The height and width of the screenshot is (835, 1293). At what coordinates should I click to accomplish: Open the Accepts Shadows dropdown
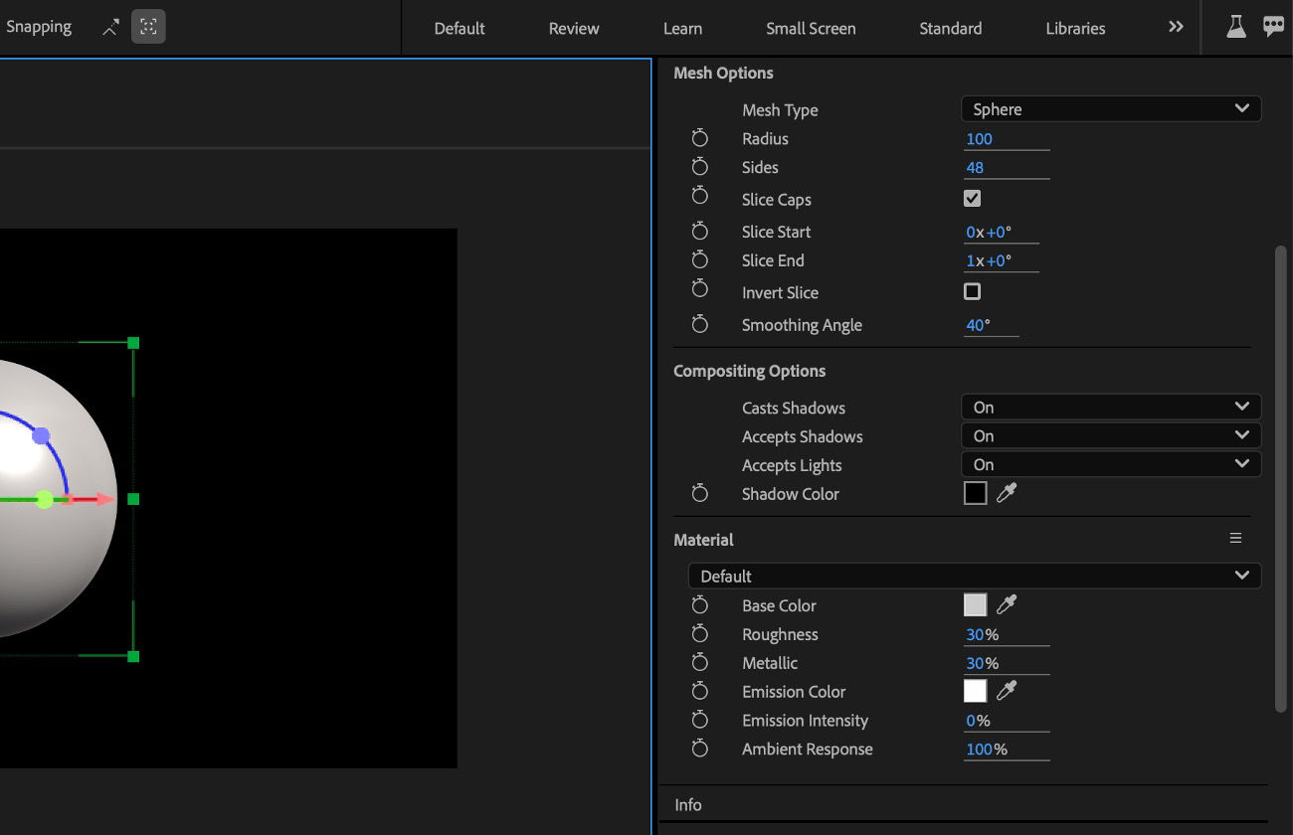pos(1111,435)
